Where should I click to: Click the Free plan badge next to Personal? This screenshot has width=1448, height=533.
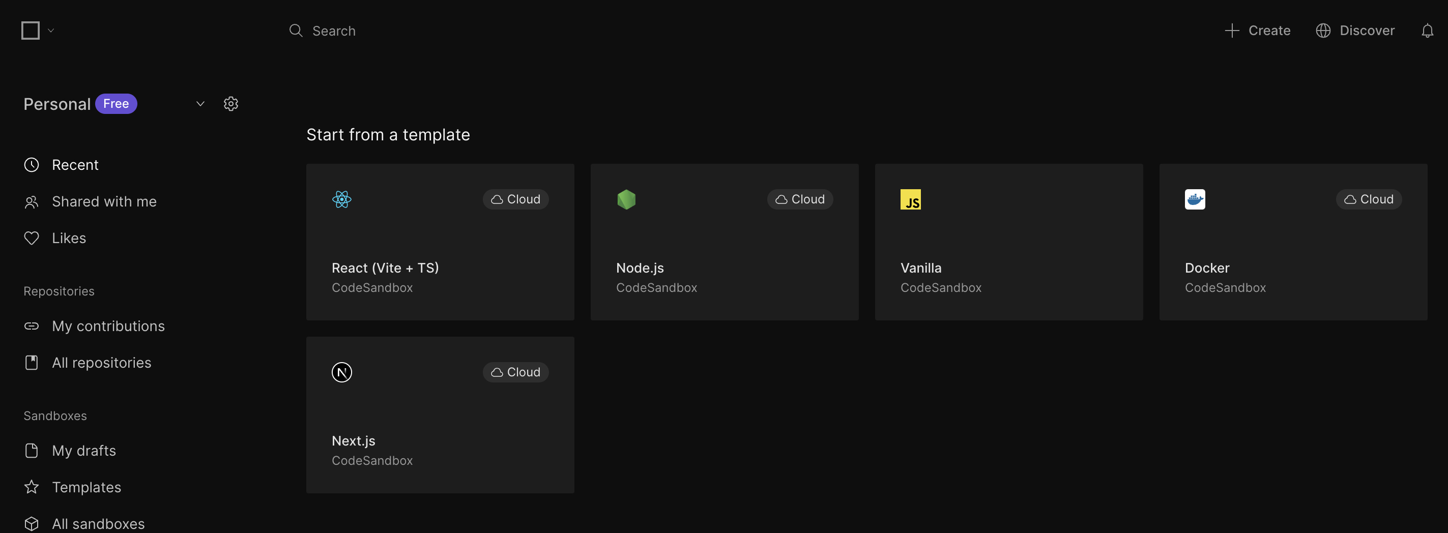coord(117,103)
